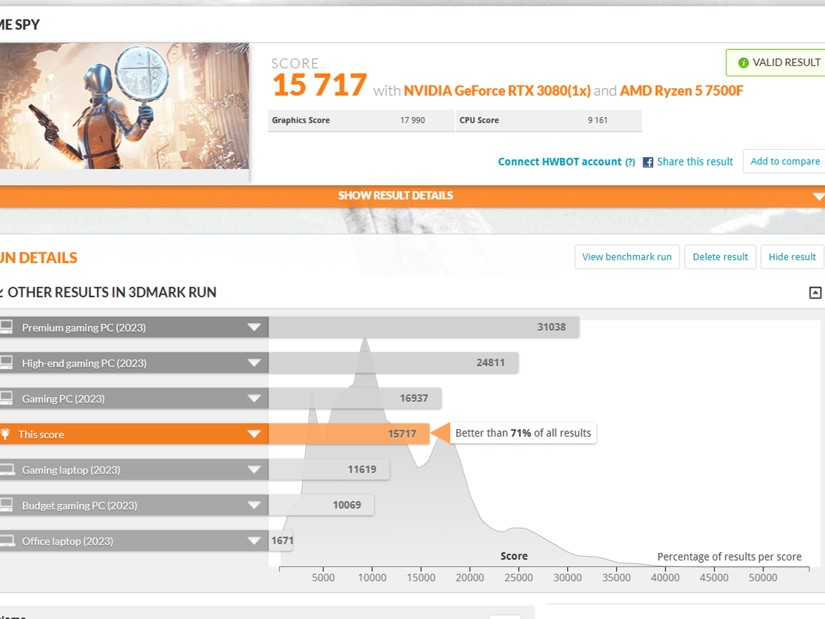Image resolution: width=825 pixels, height=619 pixels.
Task: Click Share this result link
Action: coord(695,162)
